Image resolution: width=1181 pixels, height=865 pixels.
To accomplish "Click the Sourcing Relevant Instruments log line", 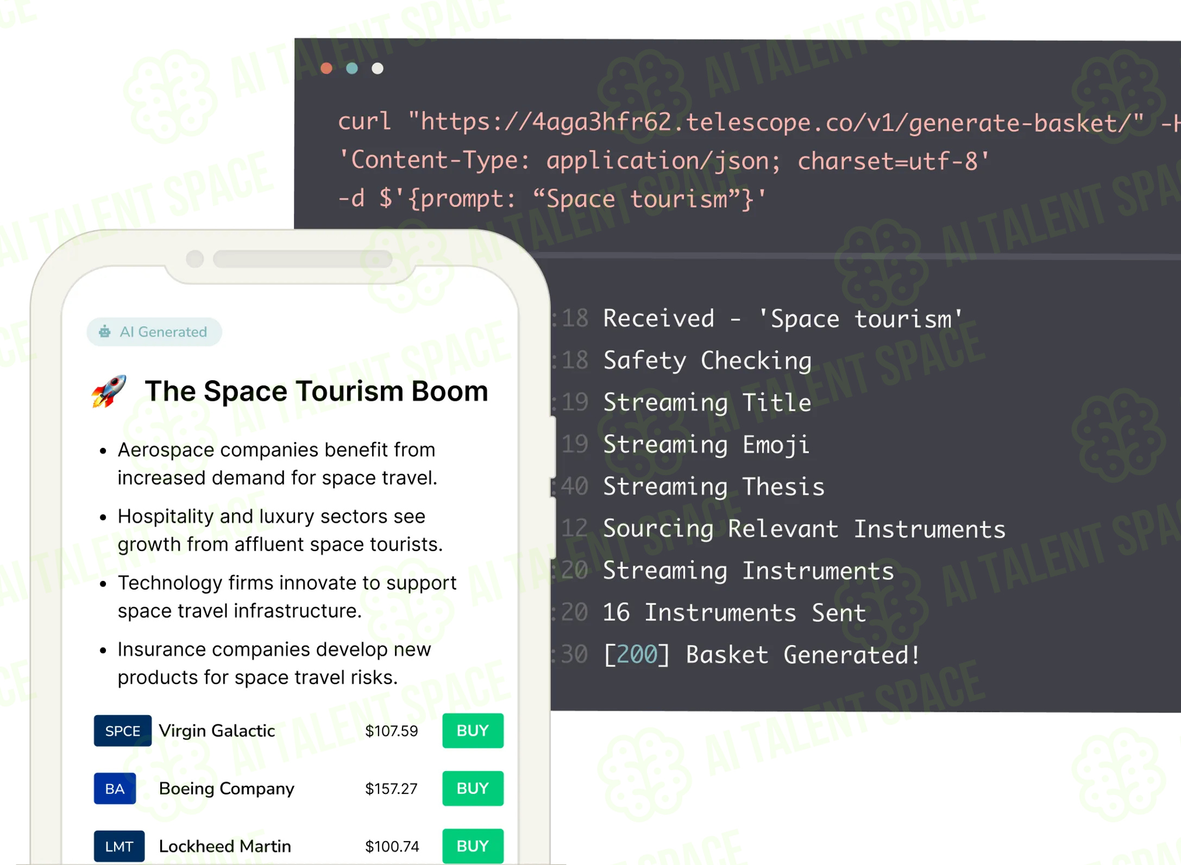I will pyautogui.click(x=804, y=529).
